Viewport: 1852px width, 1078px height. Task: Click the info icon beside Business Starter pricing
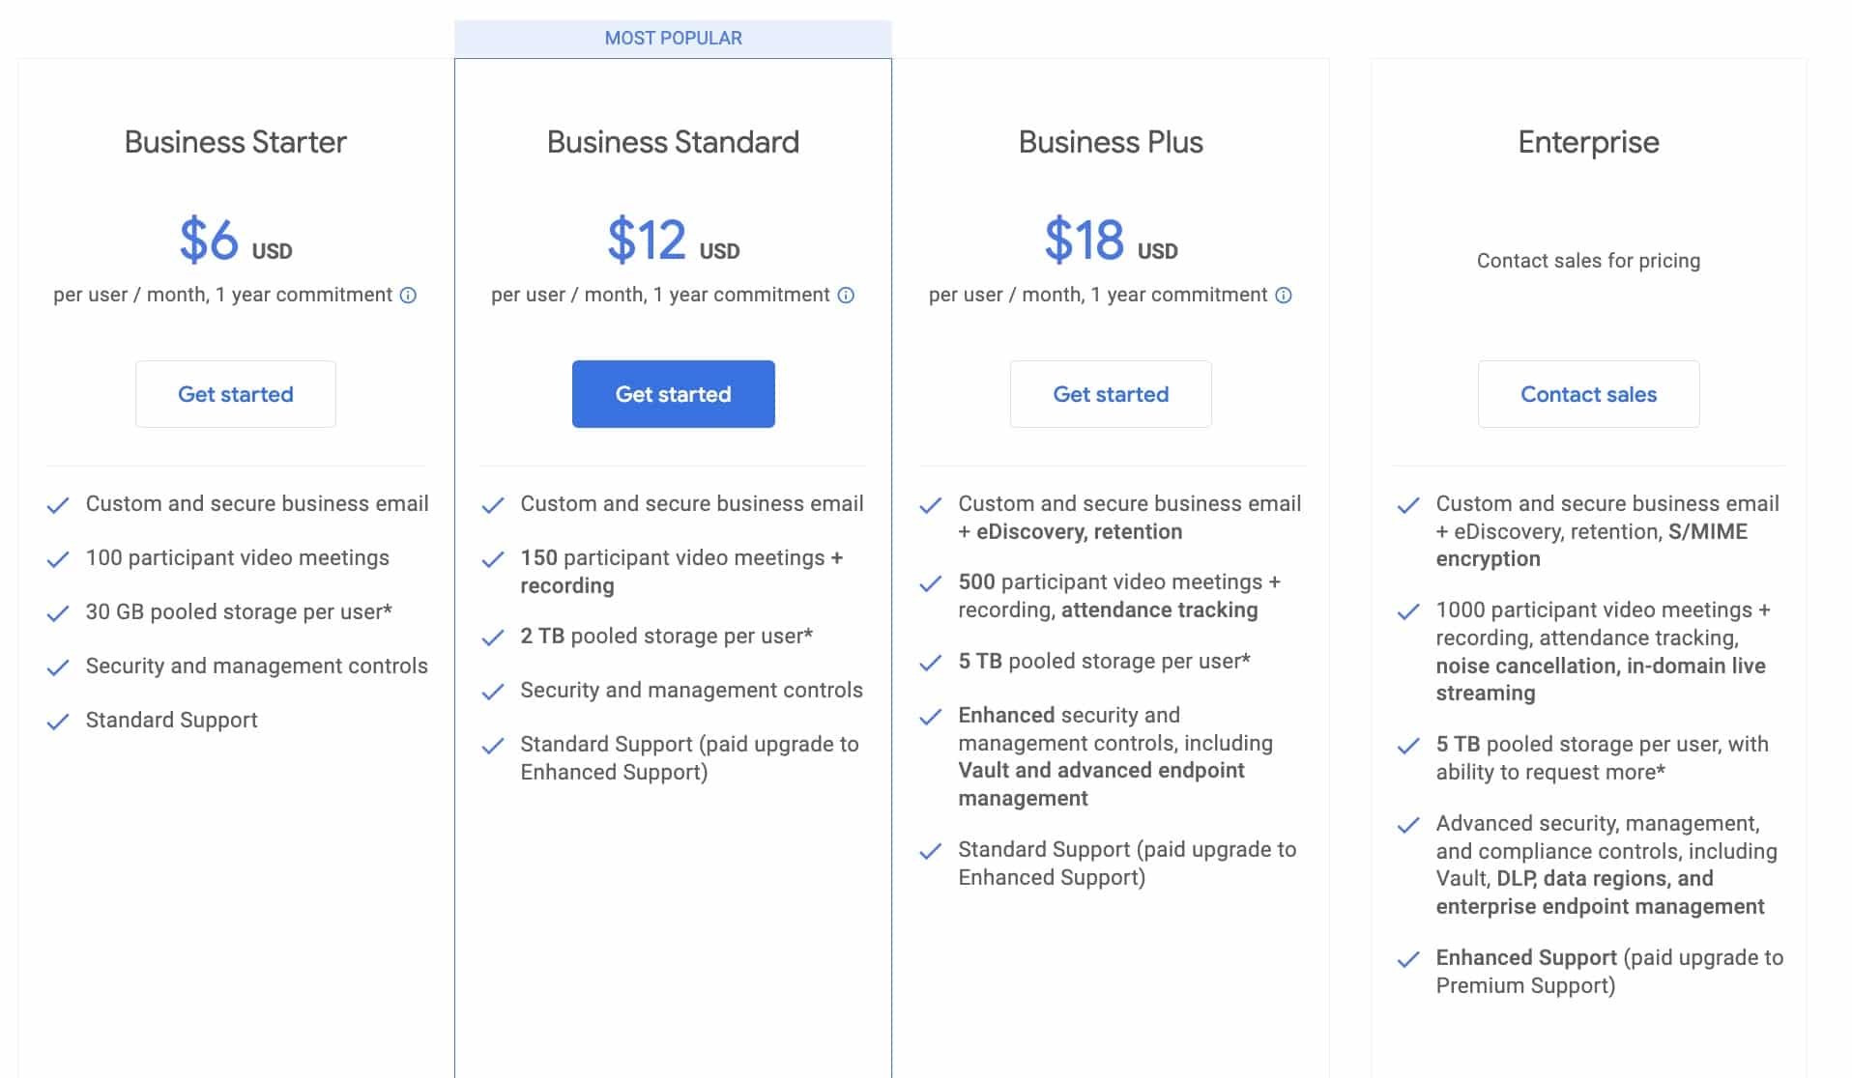coord(410,295)
